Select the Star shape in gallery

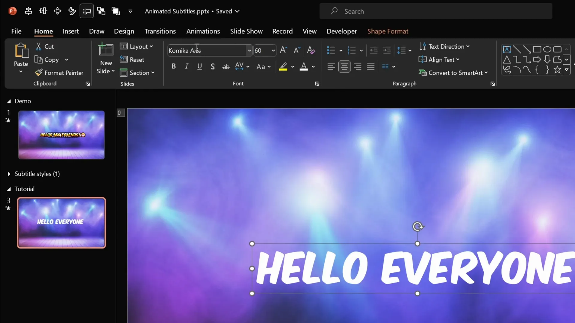click(557, 70)
